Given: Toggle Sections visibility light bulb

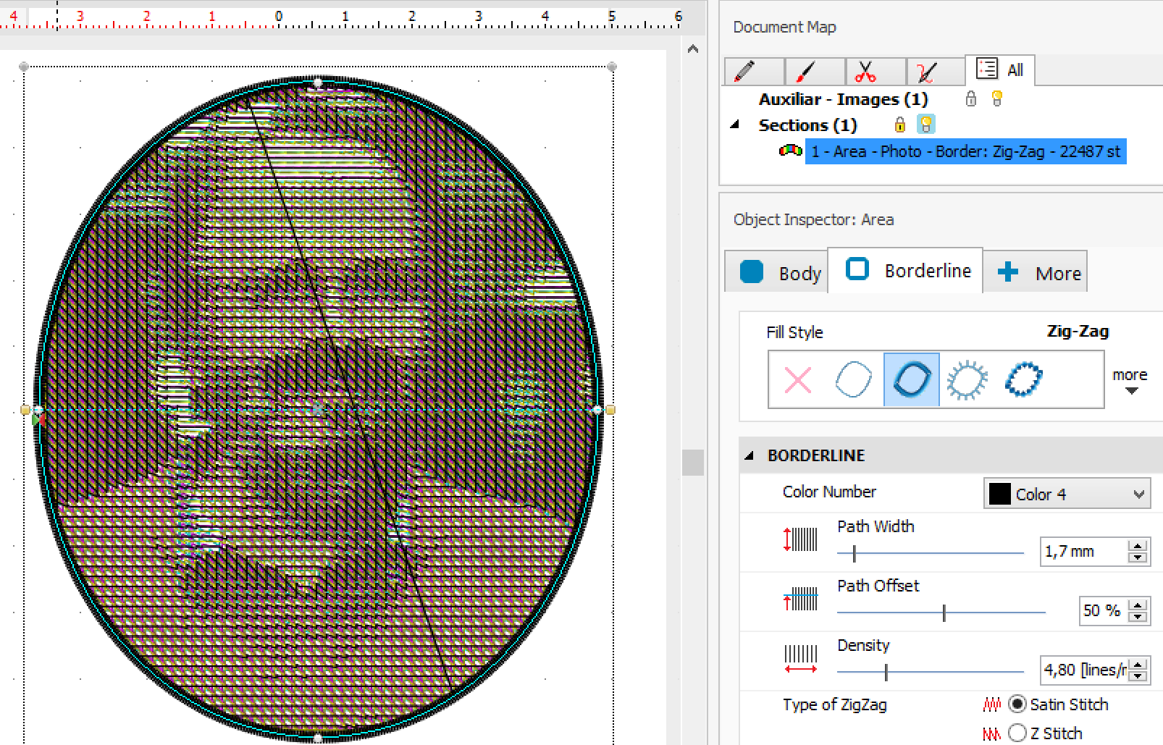Looking at the screenshot, I should [x=925, y=125].
